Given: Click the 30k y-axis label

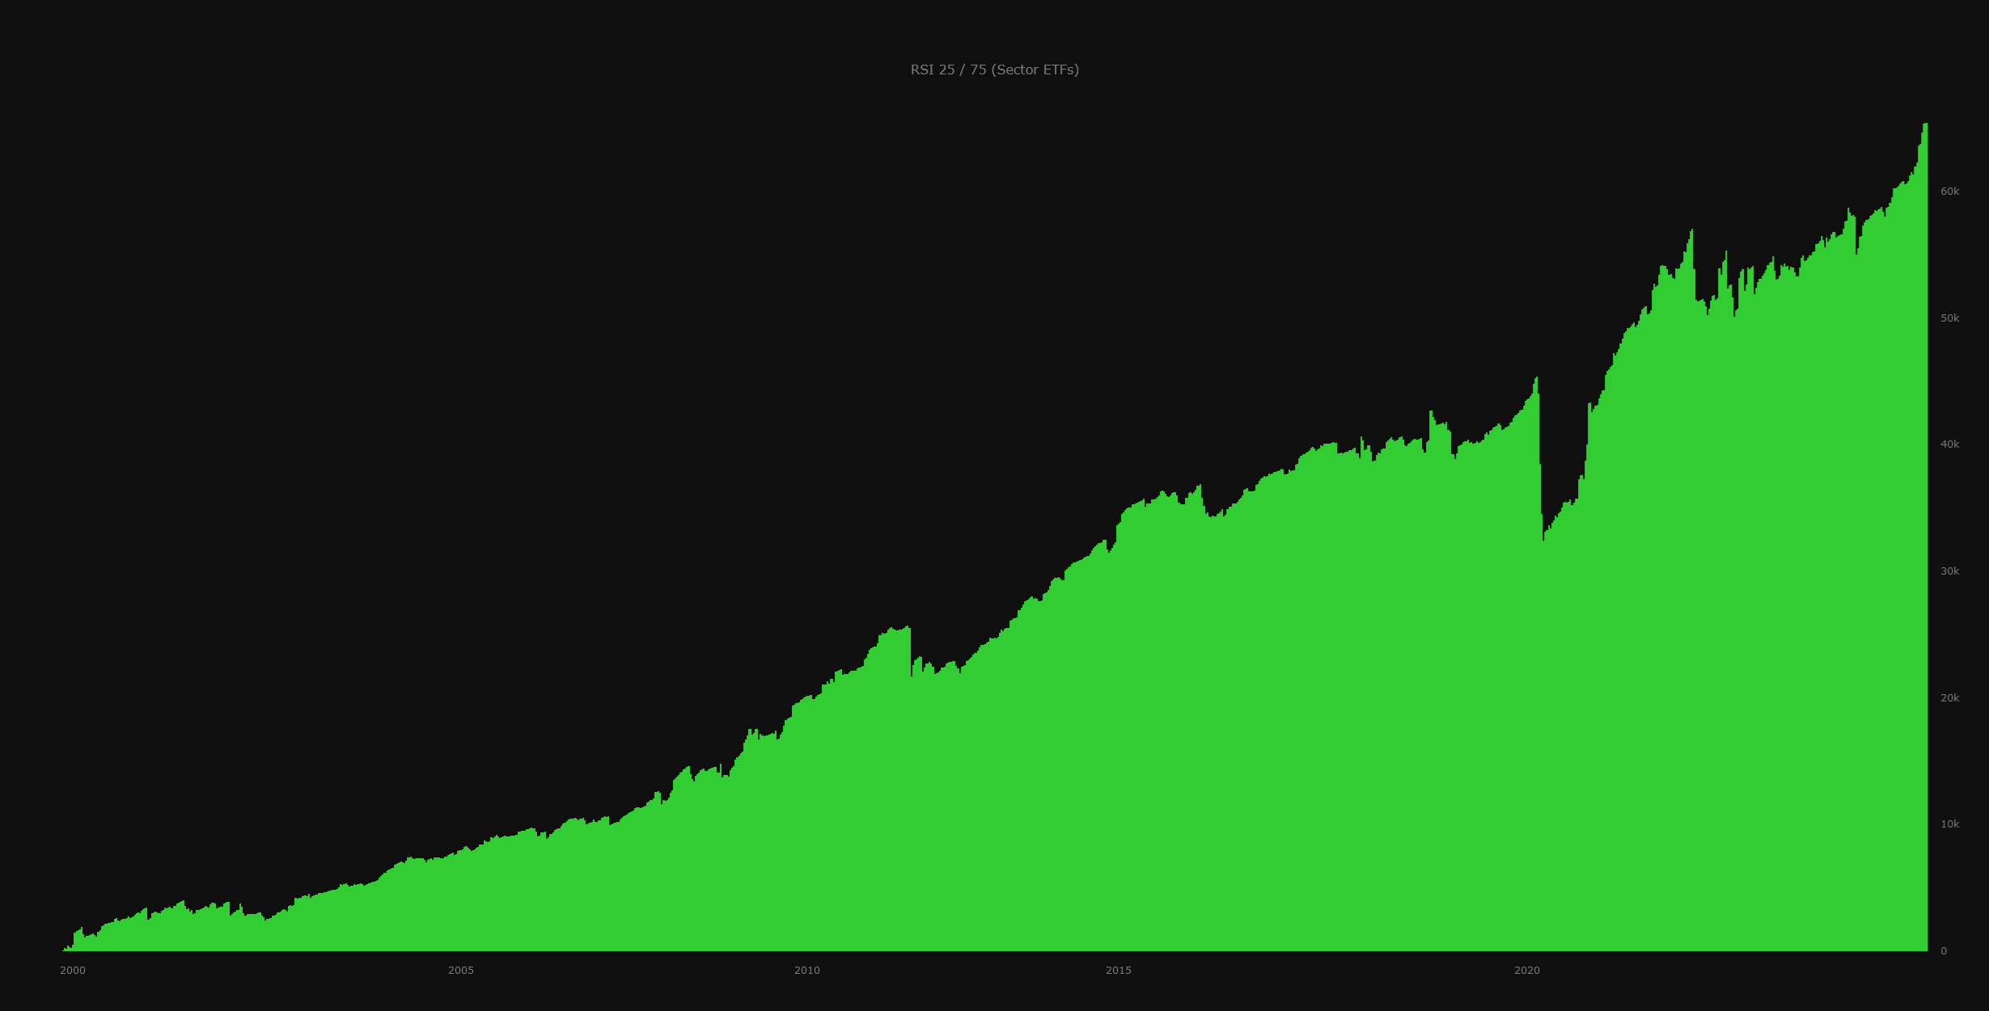Looking at the screenshot, I should pos(1949,571).
